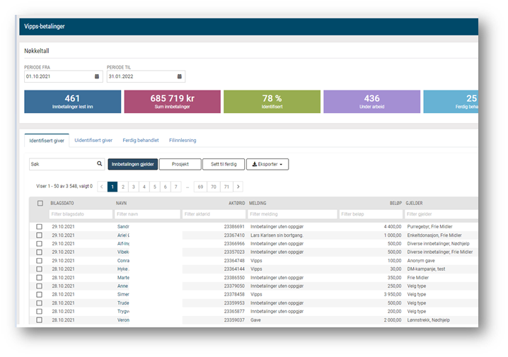The image size is (508, 357).
Task: Click the 436 Under arbeid tile
Action: tap(372, 102)
